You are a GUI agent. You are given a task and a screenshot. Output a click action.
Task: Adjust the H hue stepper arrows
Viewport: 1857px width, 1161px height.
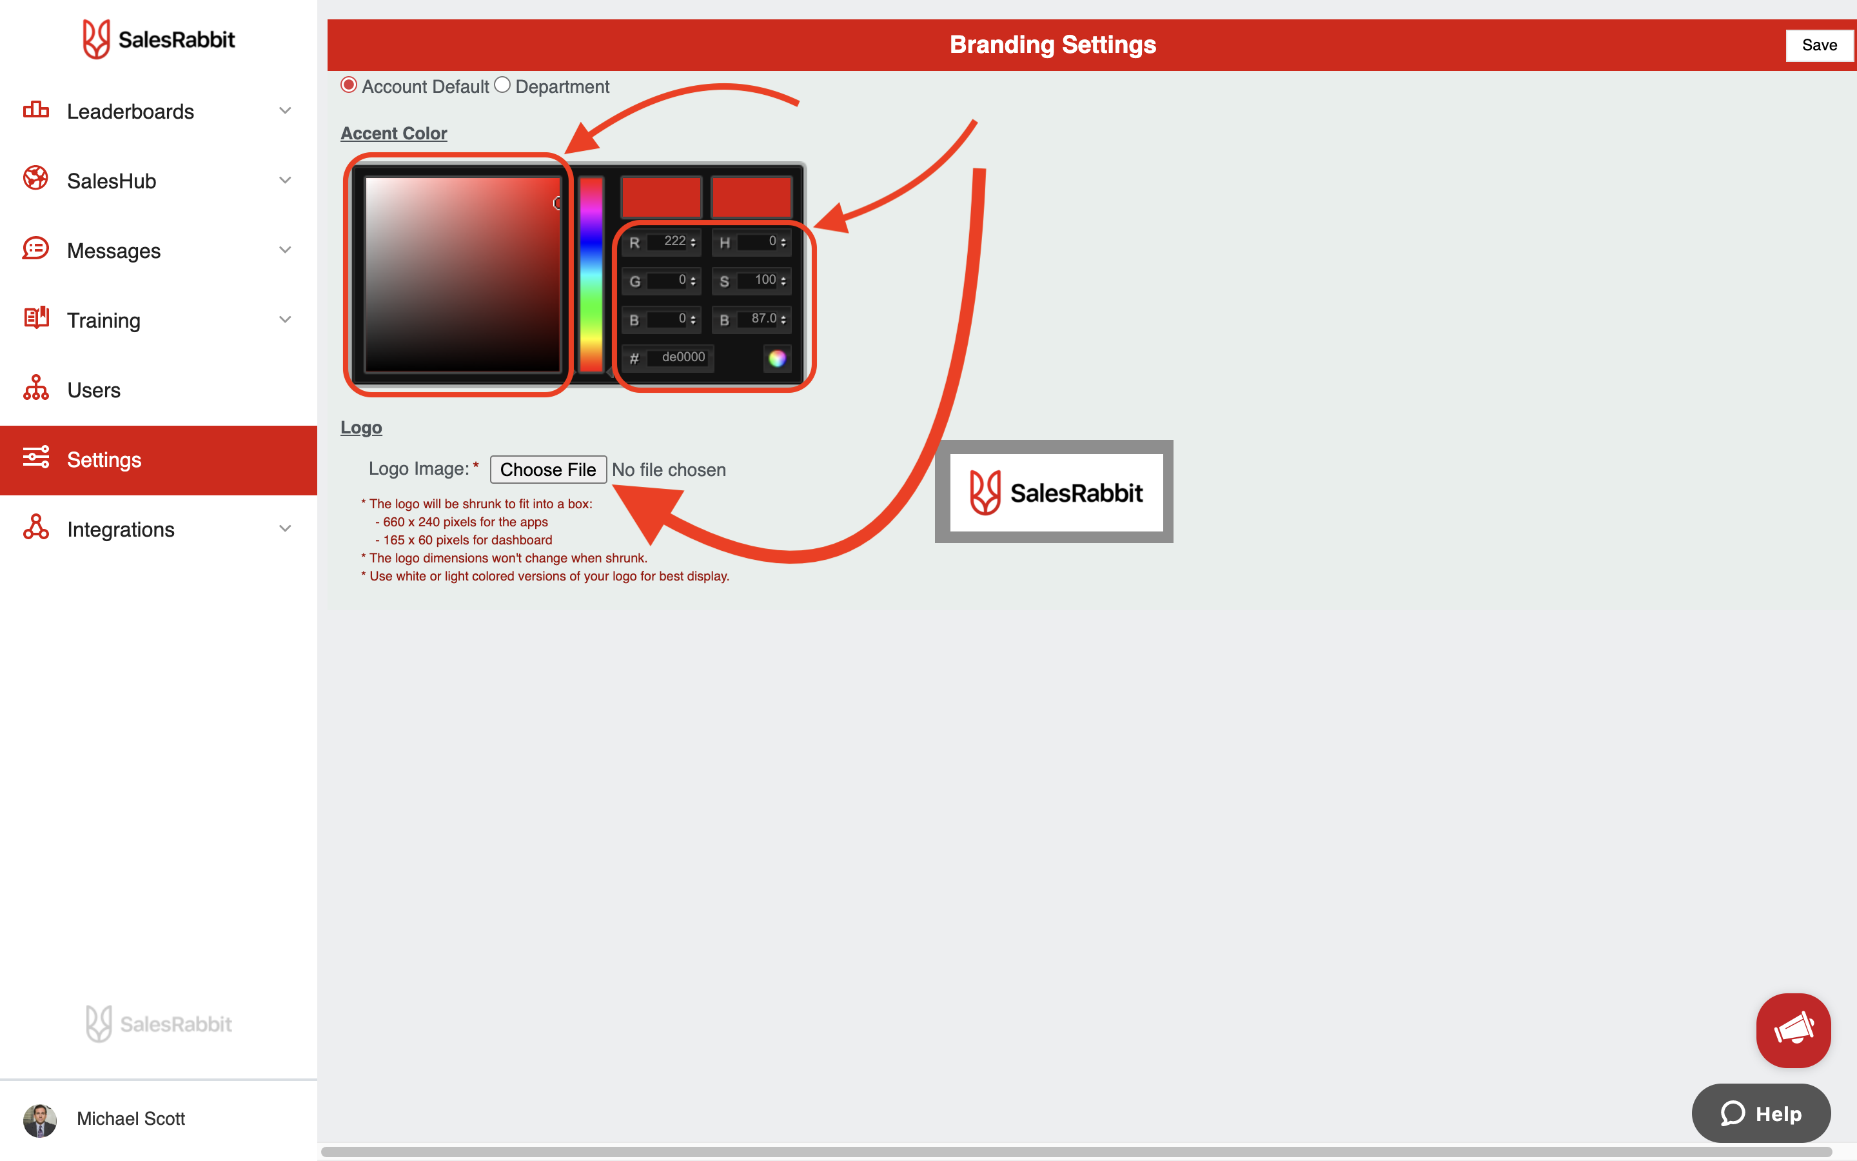[783, 242]
